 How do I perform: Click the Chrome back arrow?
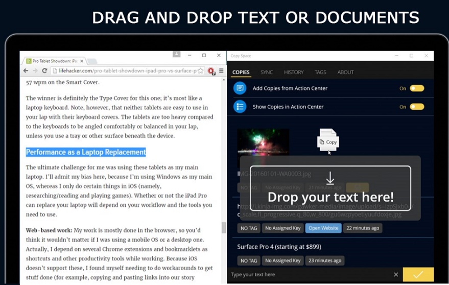pyautogui.click(x=26, y=70)
